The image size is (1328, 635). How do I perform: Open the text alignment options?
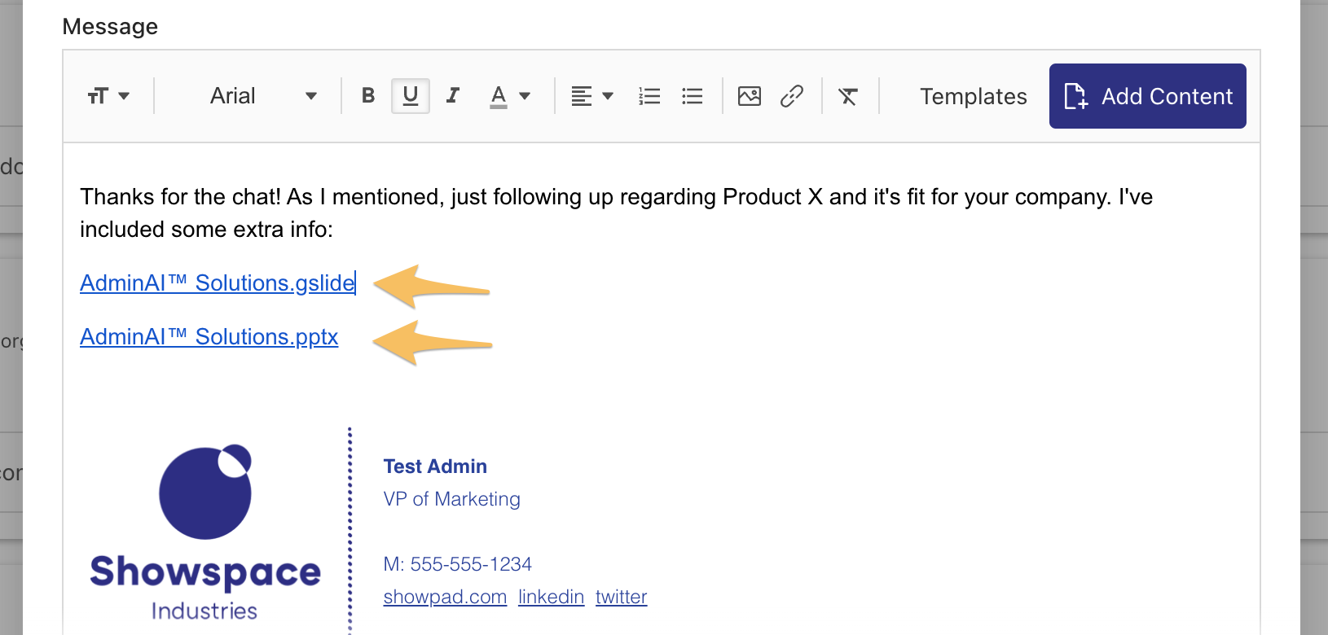tap(582, 96)
